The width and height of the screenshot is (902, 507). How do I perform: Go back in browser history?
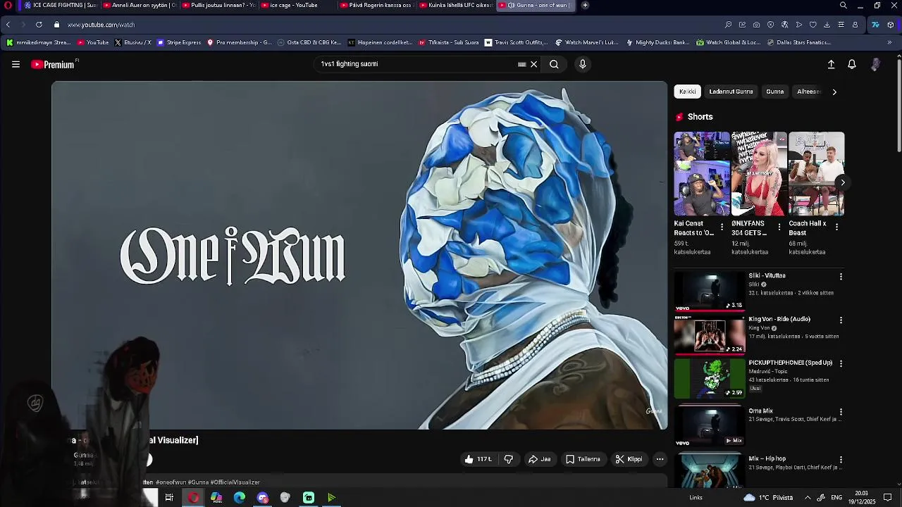[8, 25]
